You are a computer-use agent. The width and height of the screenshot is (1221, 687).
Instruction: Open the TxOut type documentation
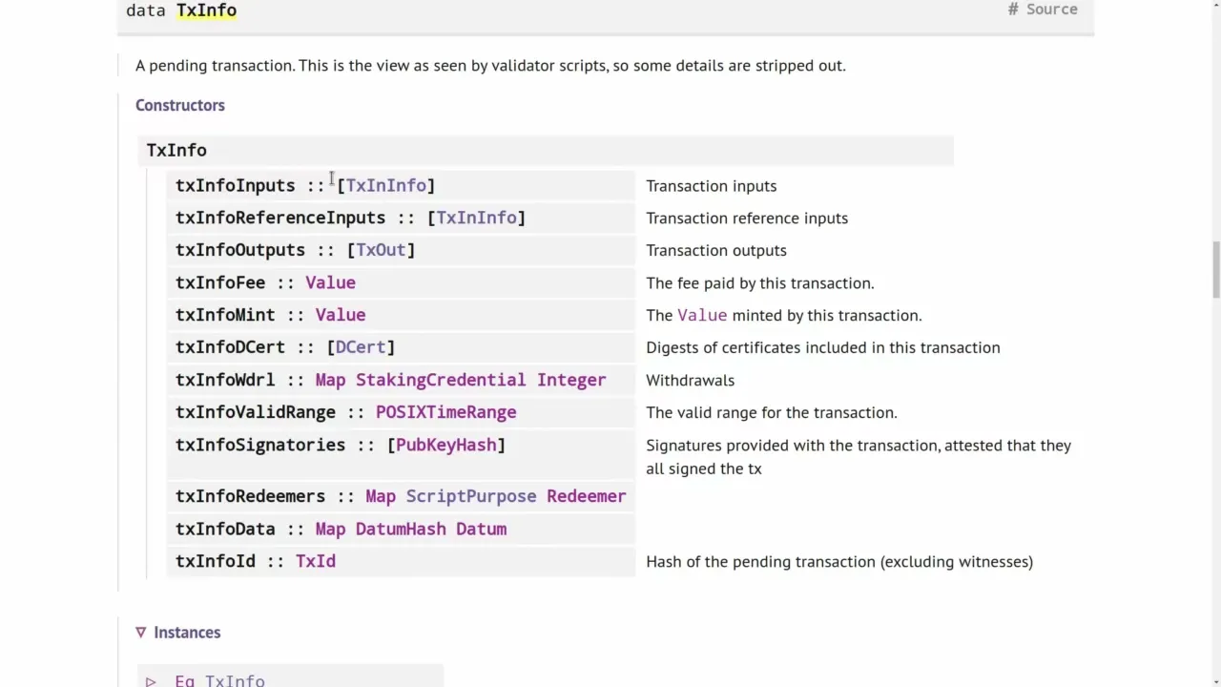(x=380, y=250)
